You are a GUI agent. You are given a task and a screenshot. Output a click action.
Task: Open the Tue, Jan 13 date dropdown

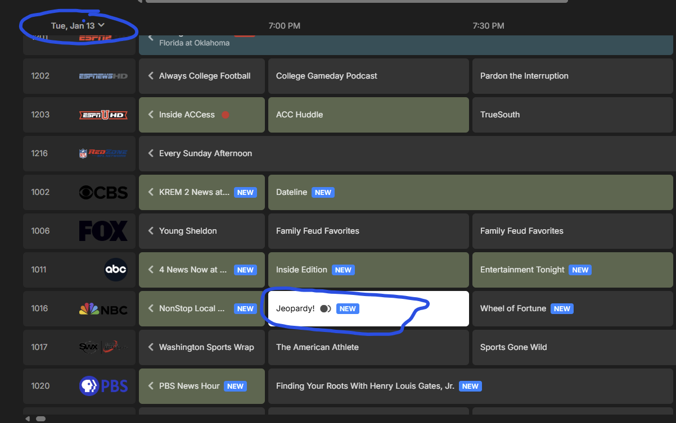[78, 26]
